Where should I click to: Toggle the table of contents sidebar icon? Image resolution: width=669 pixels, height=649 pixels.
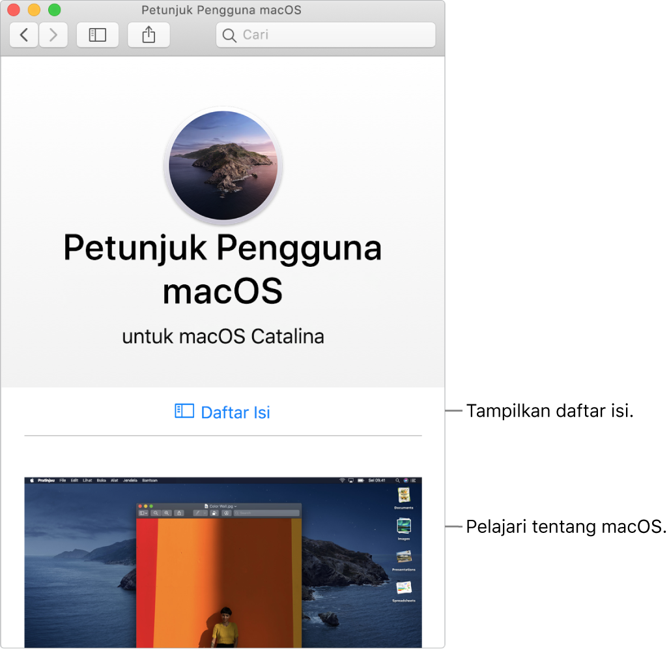(x=97, y=35)
